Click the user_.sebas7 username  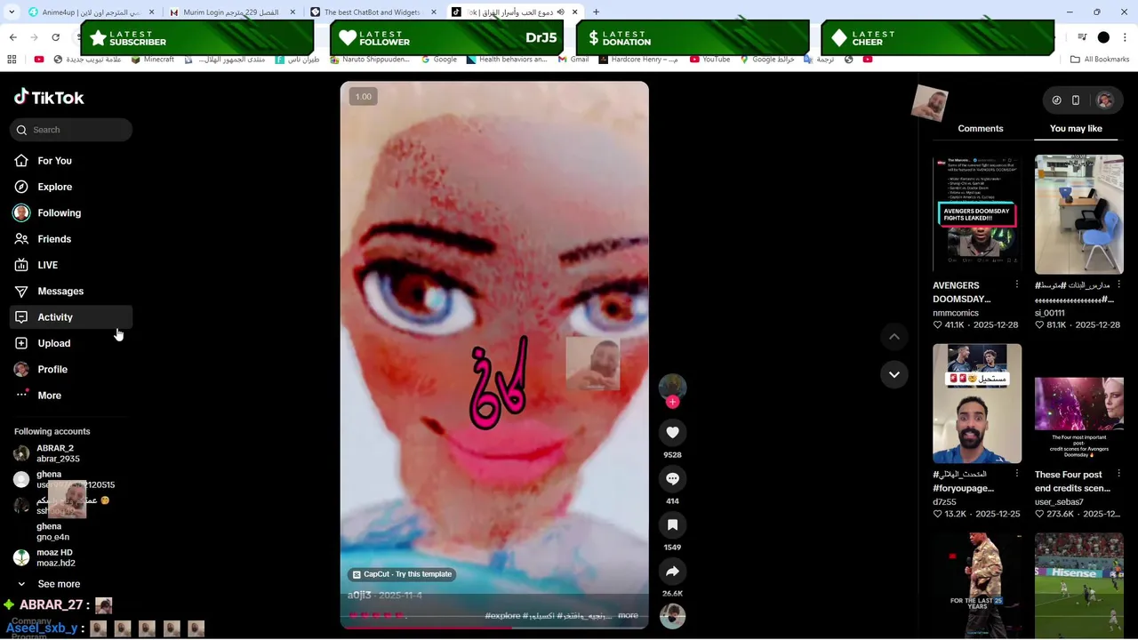pos(1059,502)
